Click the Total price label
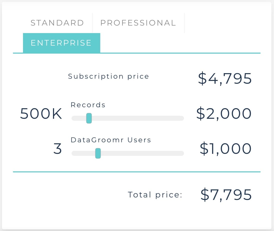The height and width of the screenshot is (231, 274). pyautogui.click(x=155, y=194)
